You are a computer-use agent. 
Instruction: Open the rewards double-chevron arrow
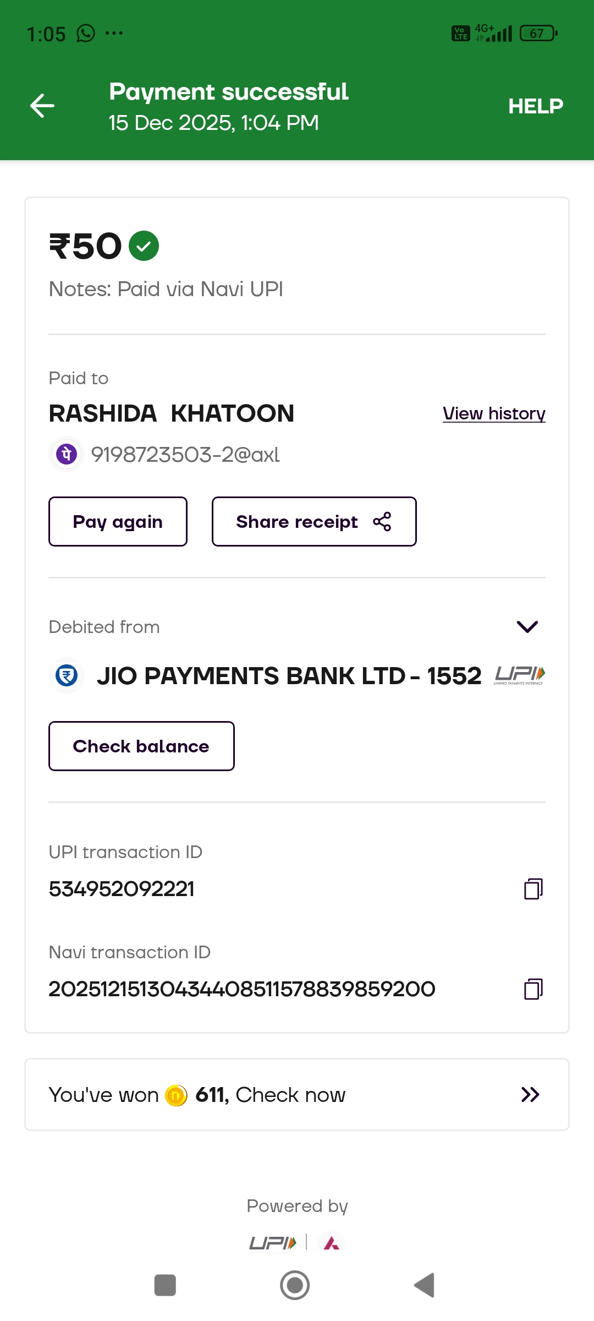coord(530,1095)
